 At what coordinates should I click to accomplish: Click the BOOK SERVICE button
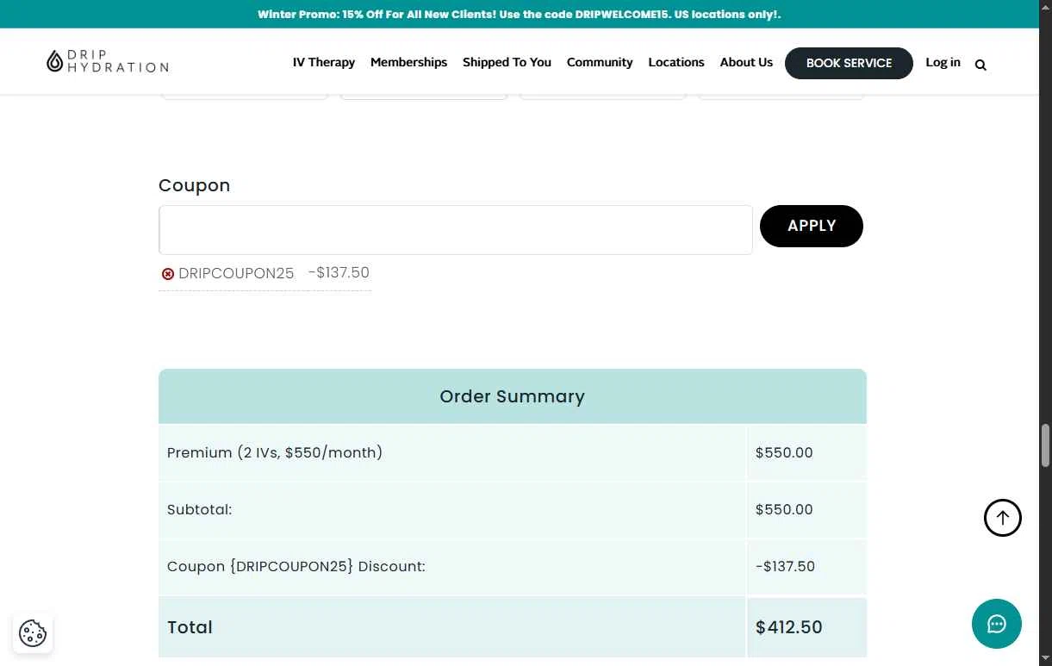[849, 63]
